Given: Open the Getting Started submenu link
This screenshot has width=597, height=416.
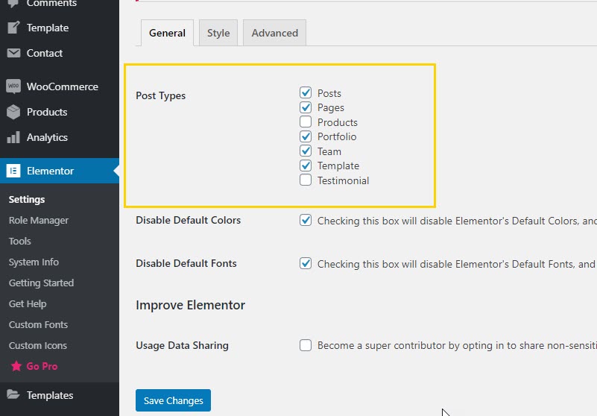Looking at the screenshot, I should [41, 283].
